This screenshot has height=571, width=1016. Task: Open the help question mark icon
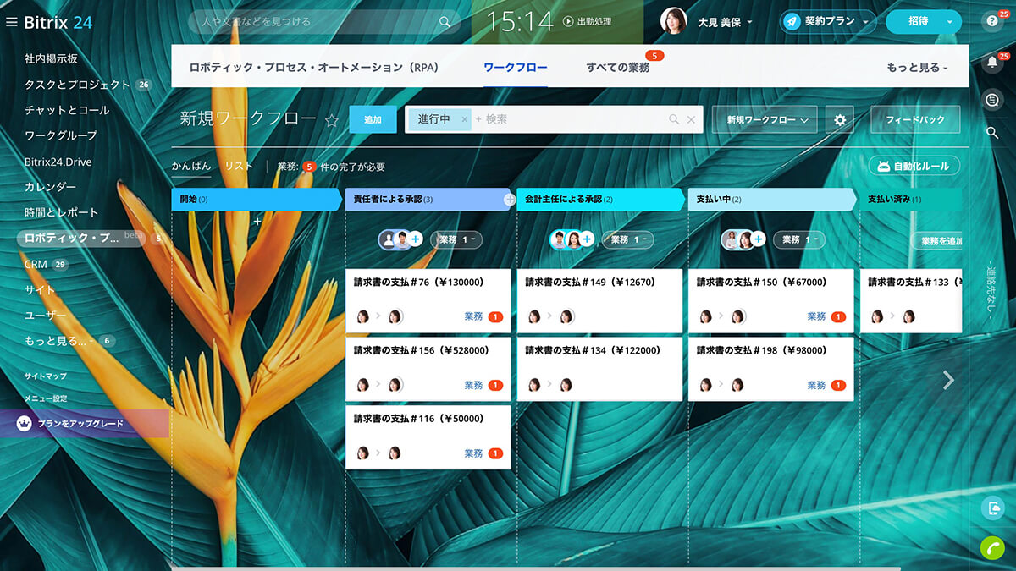pyautogui.click(x=992, y=23)
